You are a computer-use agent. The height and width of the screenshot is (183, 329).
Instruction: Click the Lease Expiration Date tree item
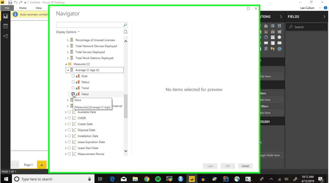coord(91,142)
